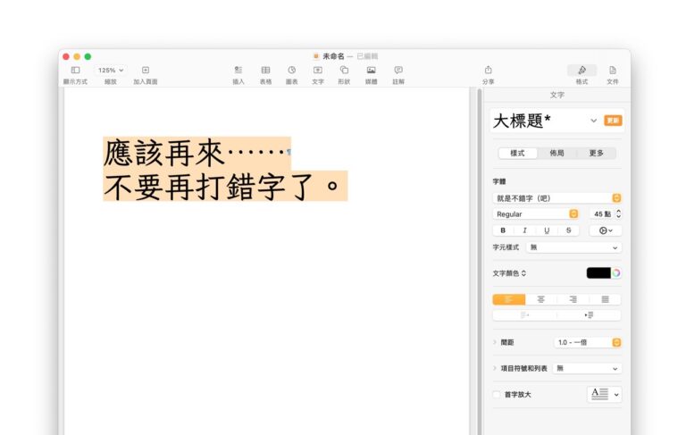Close the Pages window with the red button
The width and height of the screenshot is (686, 435).
point(66,56)
